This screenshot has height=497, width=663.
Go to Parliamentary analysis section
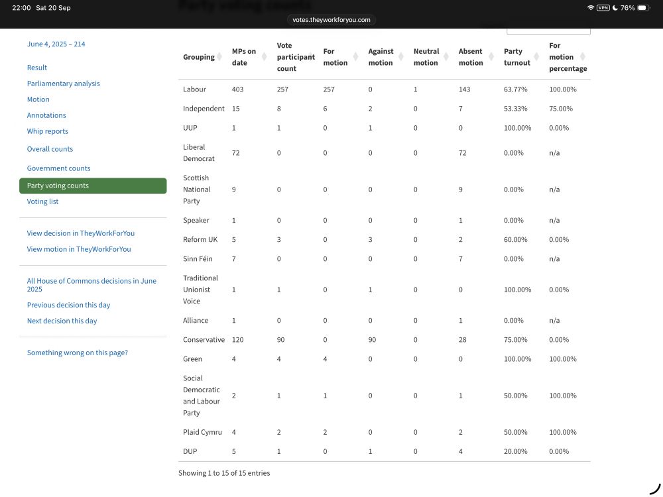tap(64, 83)
